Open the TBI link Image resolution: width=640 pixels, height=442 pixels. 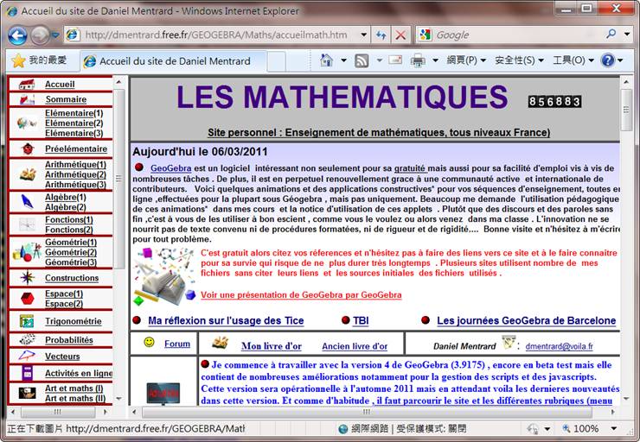coord(361,321)
